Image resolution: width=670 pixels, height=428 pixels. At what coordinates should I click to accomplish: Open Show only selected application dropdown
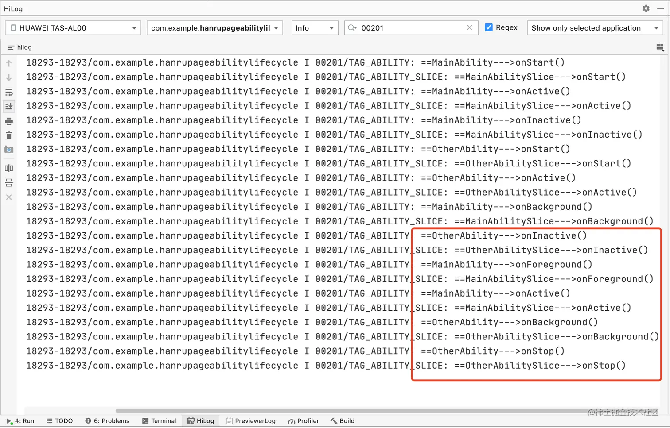click(595, 28)
